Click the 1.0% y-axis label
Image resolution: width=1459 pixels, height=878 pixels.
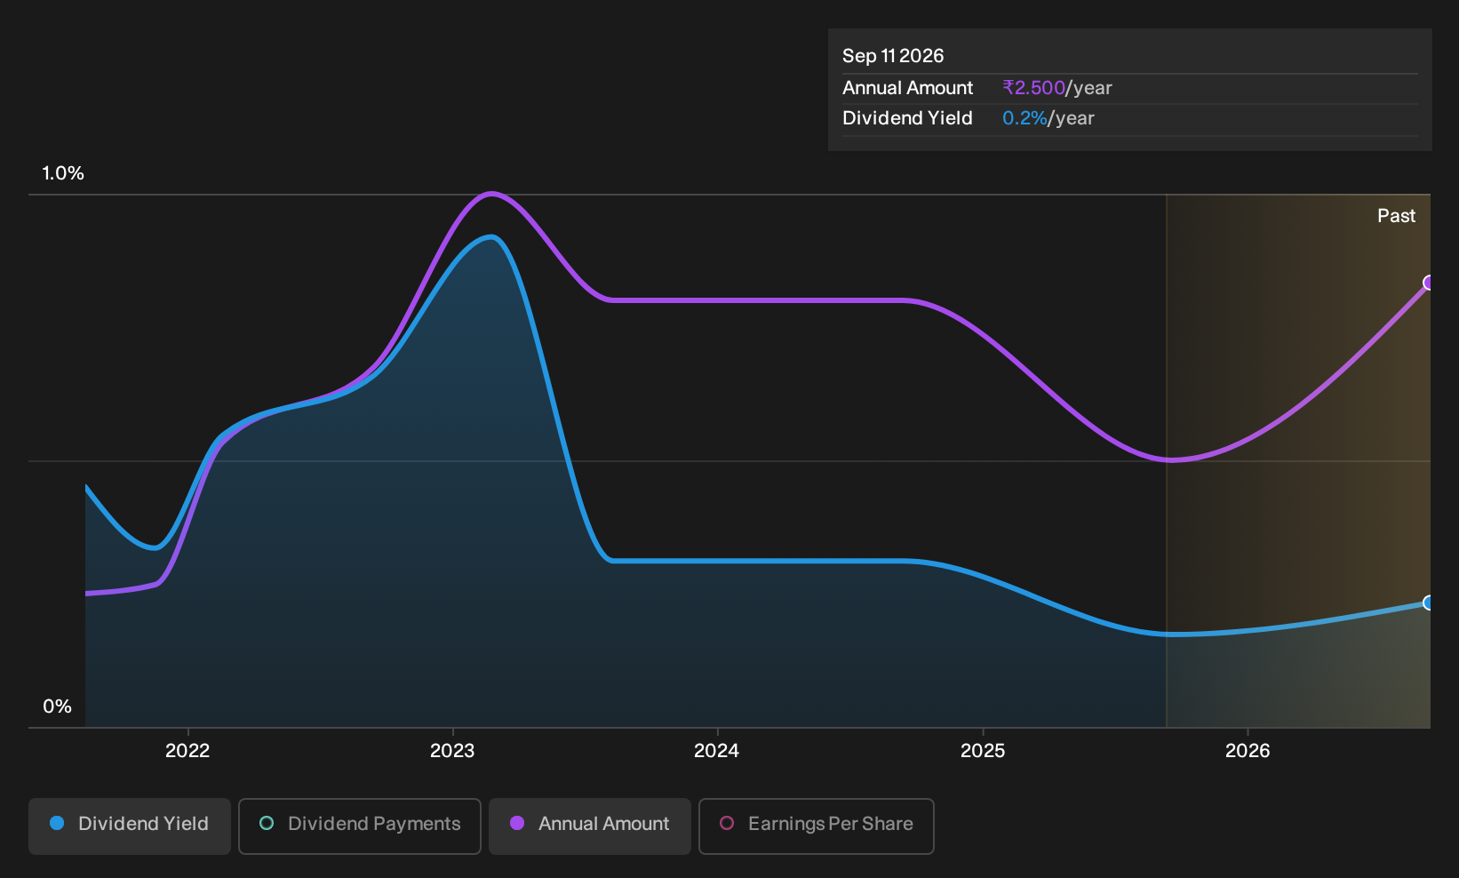point(63,173)
